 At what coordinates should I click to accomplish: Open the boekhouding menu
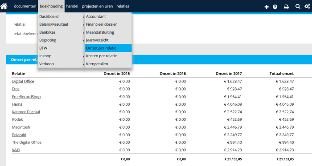[51, 6]
